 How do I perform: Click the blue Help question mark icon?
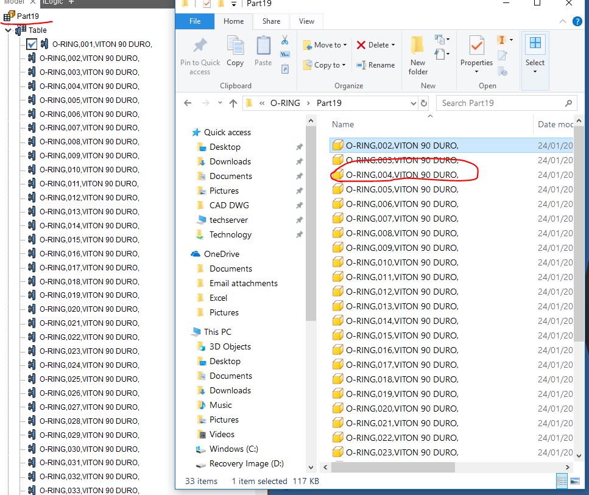click(577, 21)
